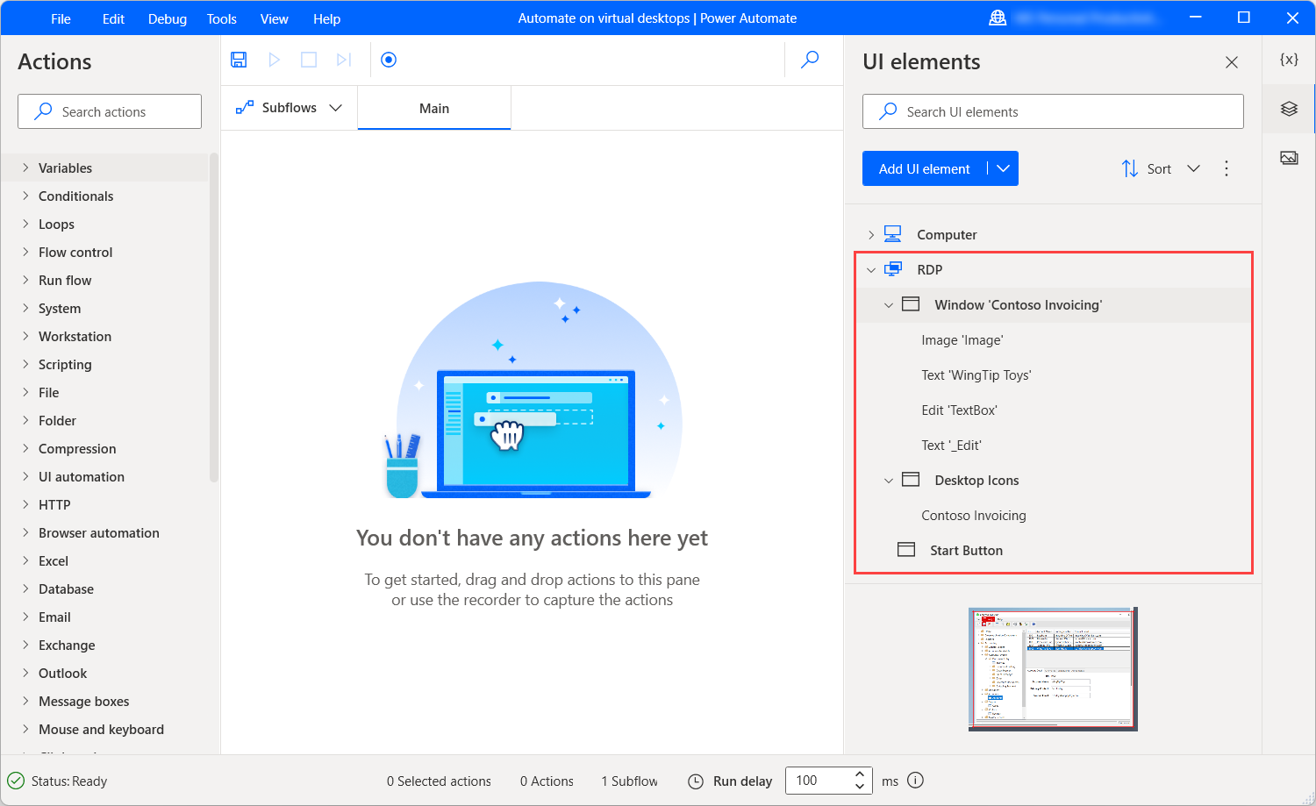Click the Start Button window icon
The width and height of the screenshot is (1316, 806).
tap(906, 550)
